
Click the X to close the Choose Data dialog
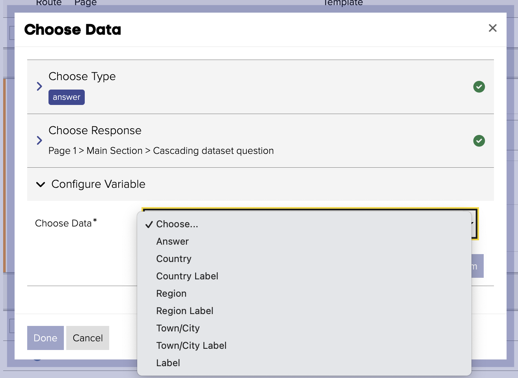point(492,28)
